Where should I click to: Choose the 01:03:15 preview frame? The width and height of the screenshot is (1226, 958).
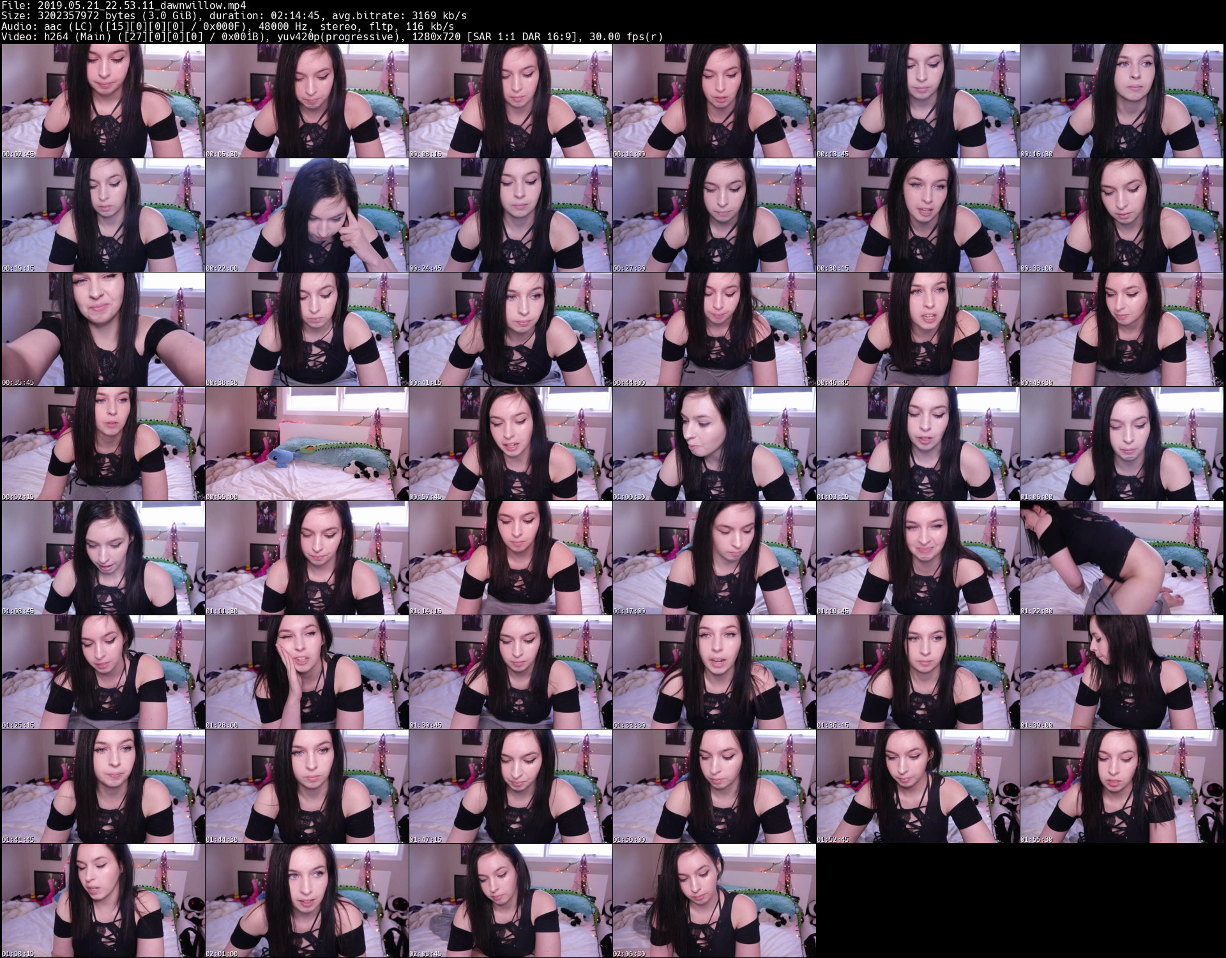pyautogui.click(x=918, y=444)
